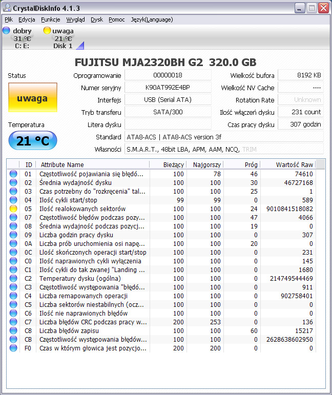The height and width of the screenshot is (395, 332).
Task: Click the Oprogramowanie field 00000018
Action: click(168, 75)
